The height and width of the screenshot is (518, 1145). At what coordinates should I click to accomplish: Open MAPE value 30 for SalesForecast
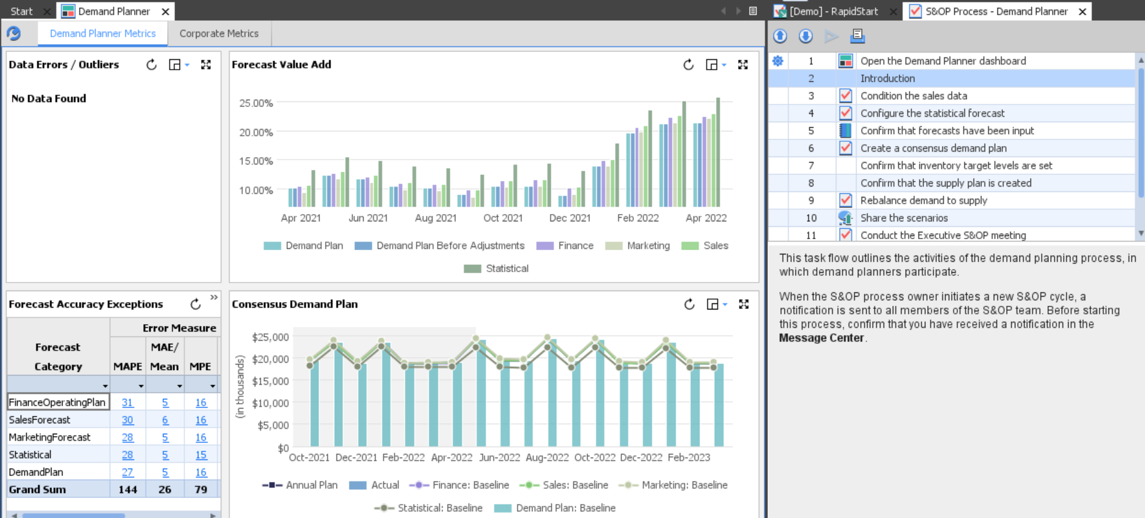pos(127,420)
